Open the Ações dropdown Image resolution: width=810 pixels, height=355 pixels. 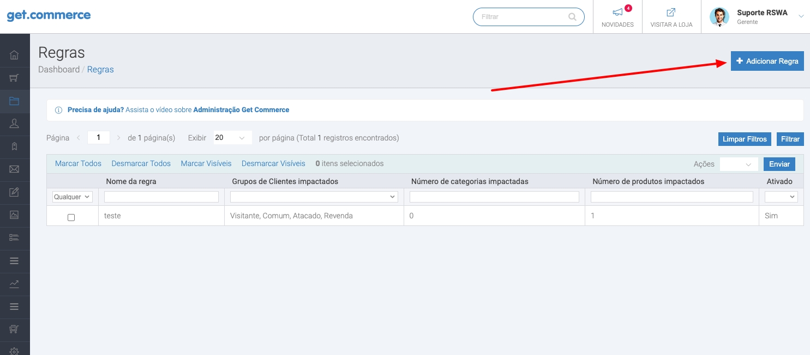pyautogui.click(x=739, y=164)
